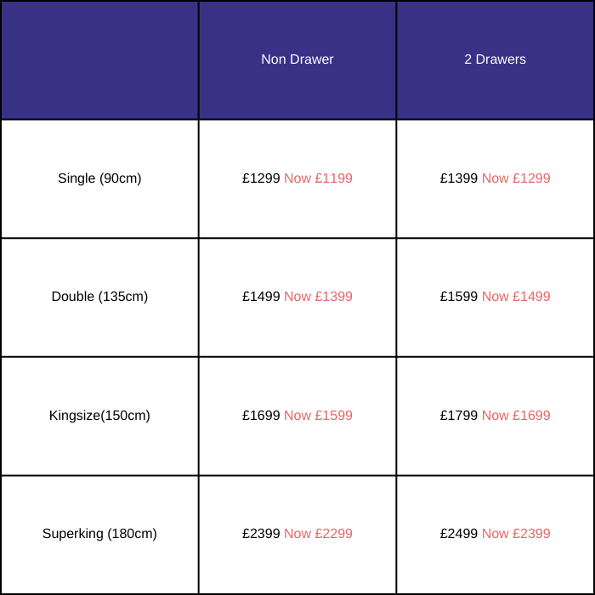This screenshot has width=595, height=595.
Task: Click the original £1499 Double price
Action: click(261, 297)
